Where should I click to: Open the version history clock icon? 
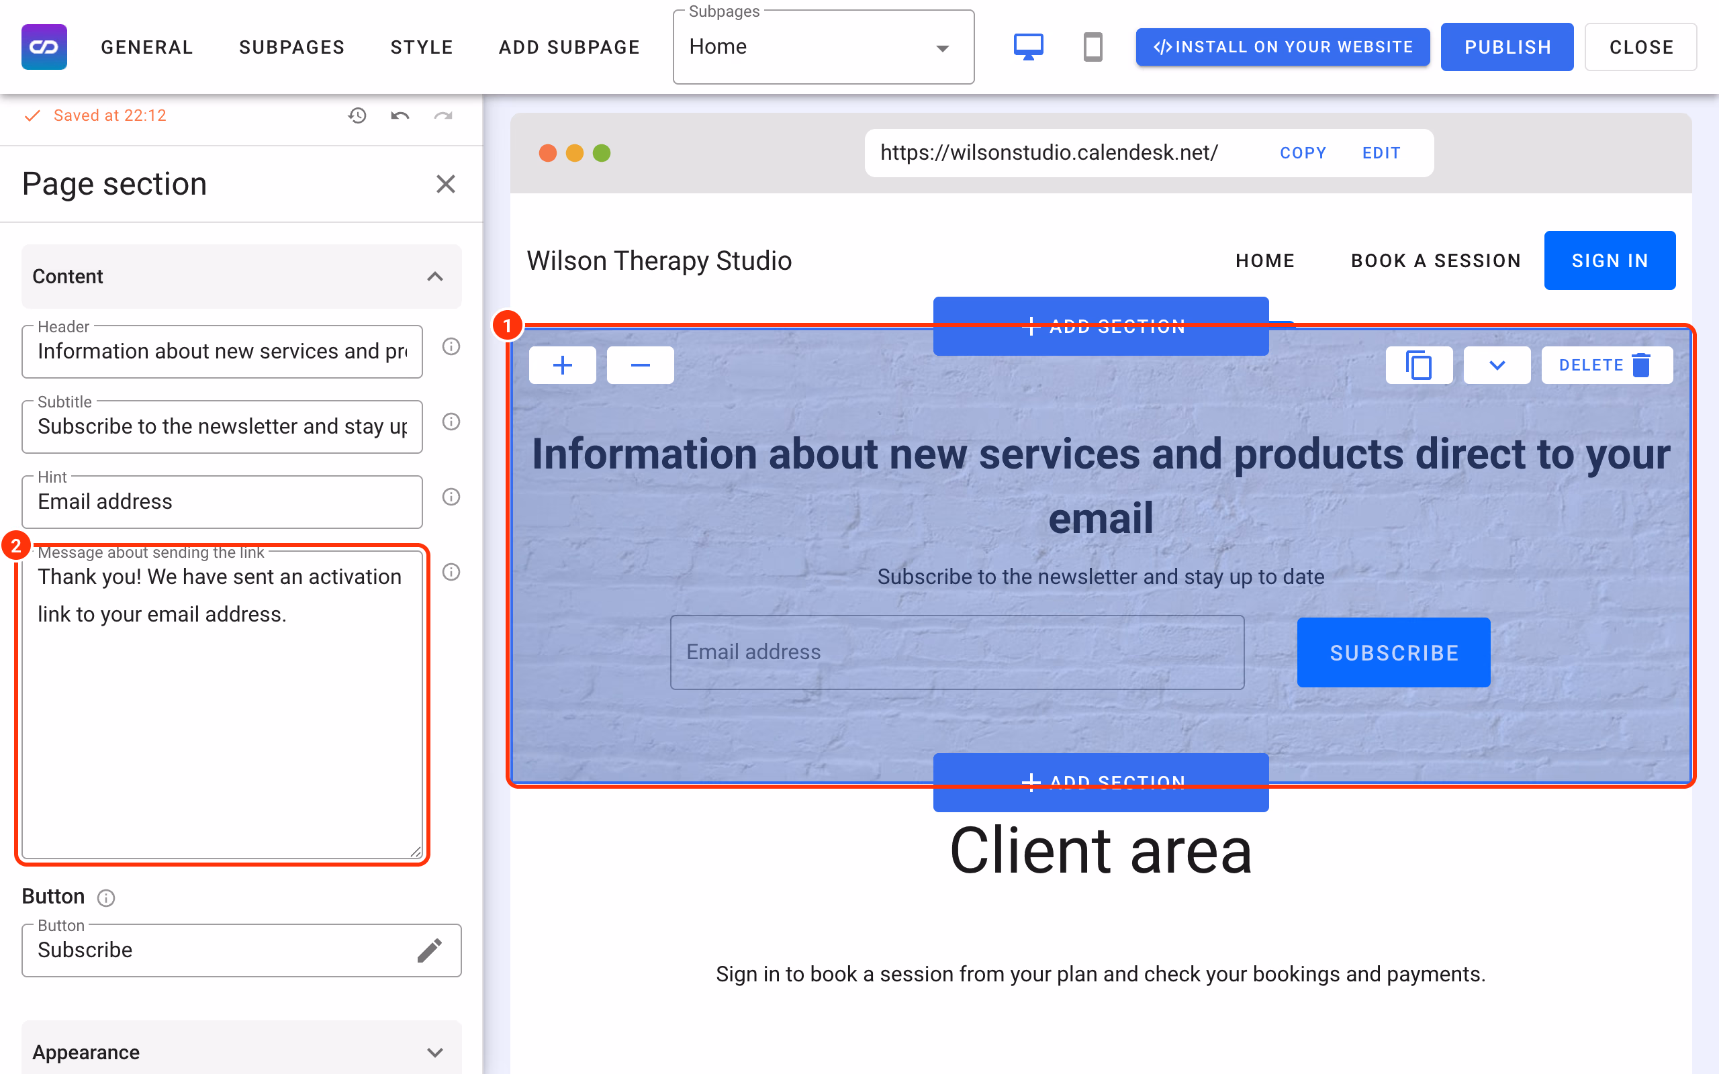tap(357, 115)
